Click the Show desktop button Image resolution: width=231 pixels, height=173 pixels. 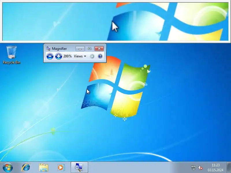pos(229,167)
